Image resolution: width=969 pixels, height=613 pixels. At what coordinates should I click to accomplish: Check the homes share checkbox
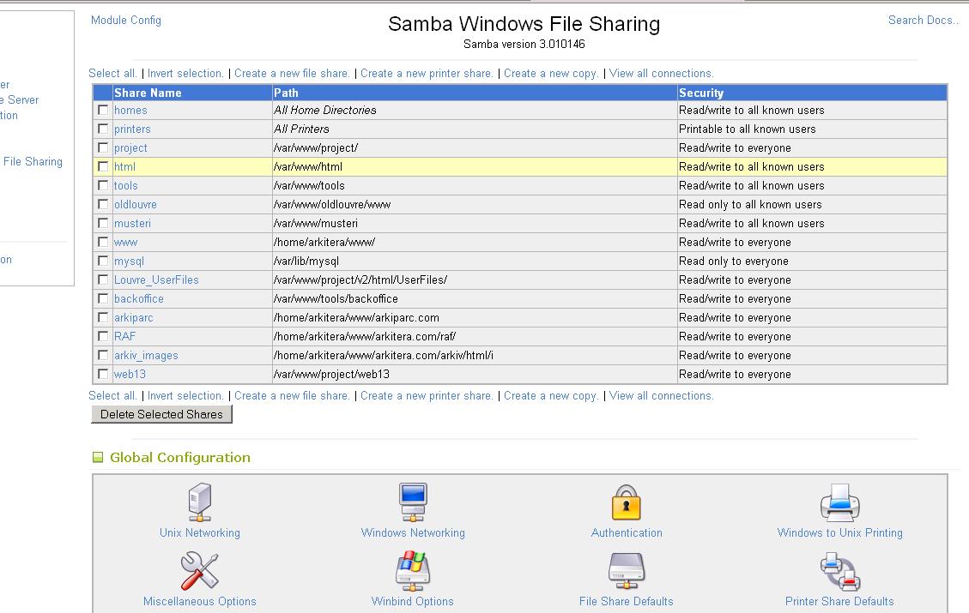click(x=103, y=110)
